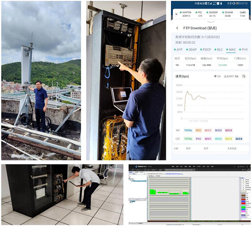This screenshot has height=226, width=252.
Task: Switch to the MAC layer tab
Action: 231,49
